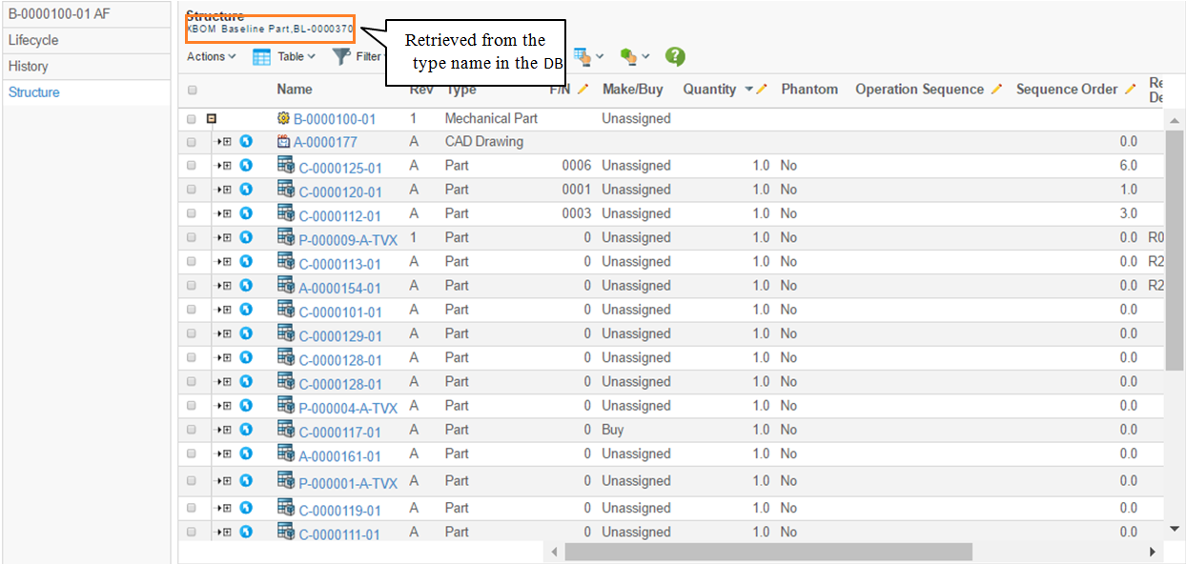This screenshot has width=1186, height=564.
Task: Open the Actions dropdown menu
Action: (x=211, y=57)
